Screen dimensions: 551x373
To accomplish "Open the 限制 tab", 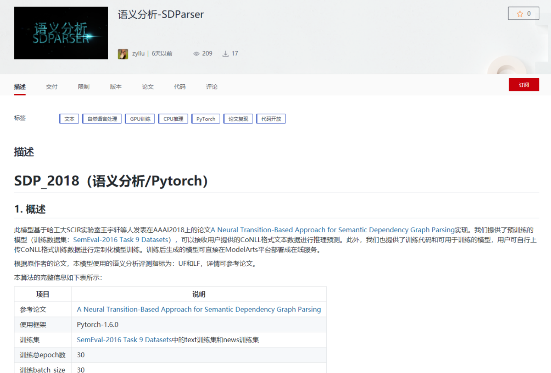I will (x=83, y=87).
